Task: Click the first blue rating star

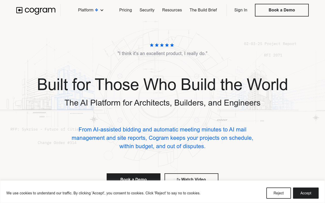Action: point(152,45)
